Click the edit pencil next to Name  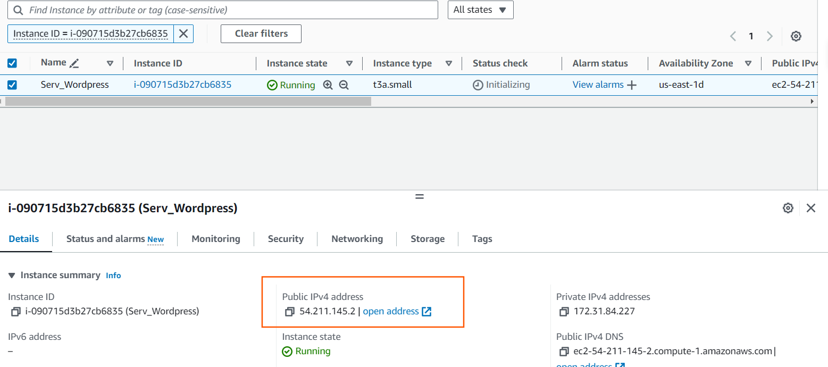(x=74, y=63)
